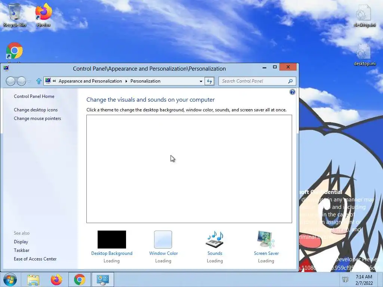The image size is (383, 287).
Task: Click the Personalization breadcrumb segment
Action: coord(145,81)
